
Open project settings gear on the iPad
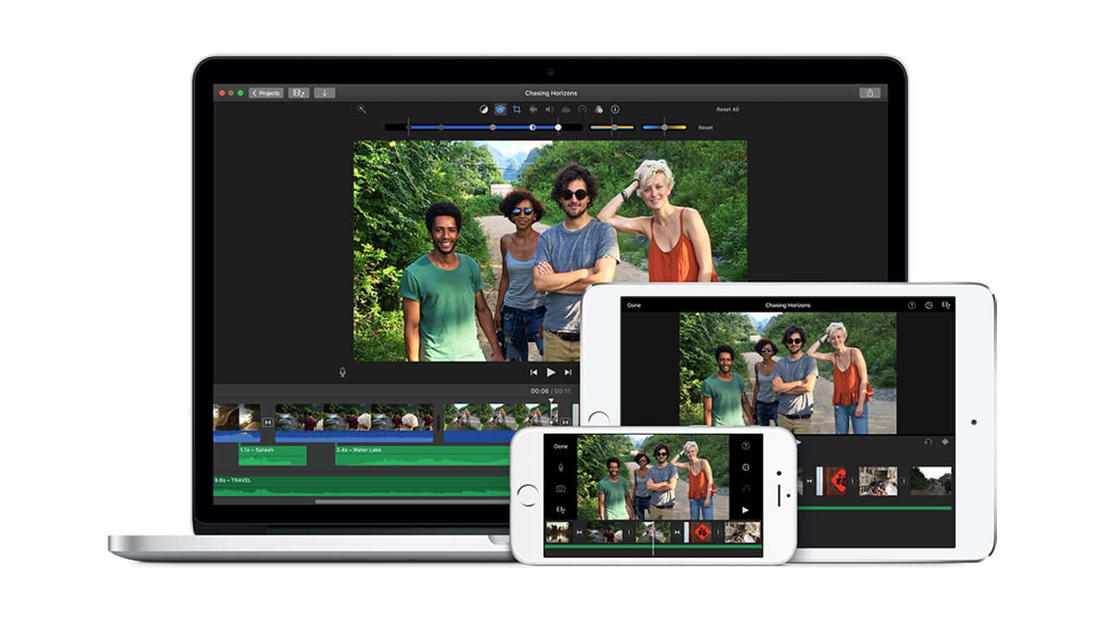pos(929,305)
